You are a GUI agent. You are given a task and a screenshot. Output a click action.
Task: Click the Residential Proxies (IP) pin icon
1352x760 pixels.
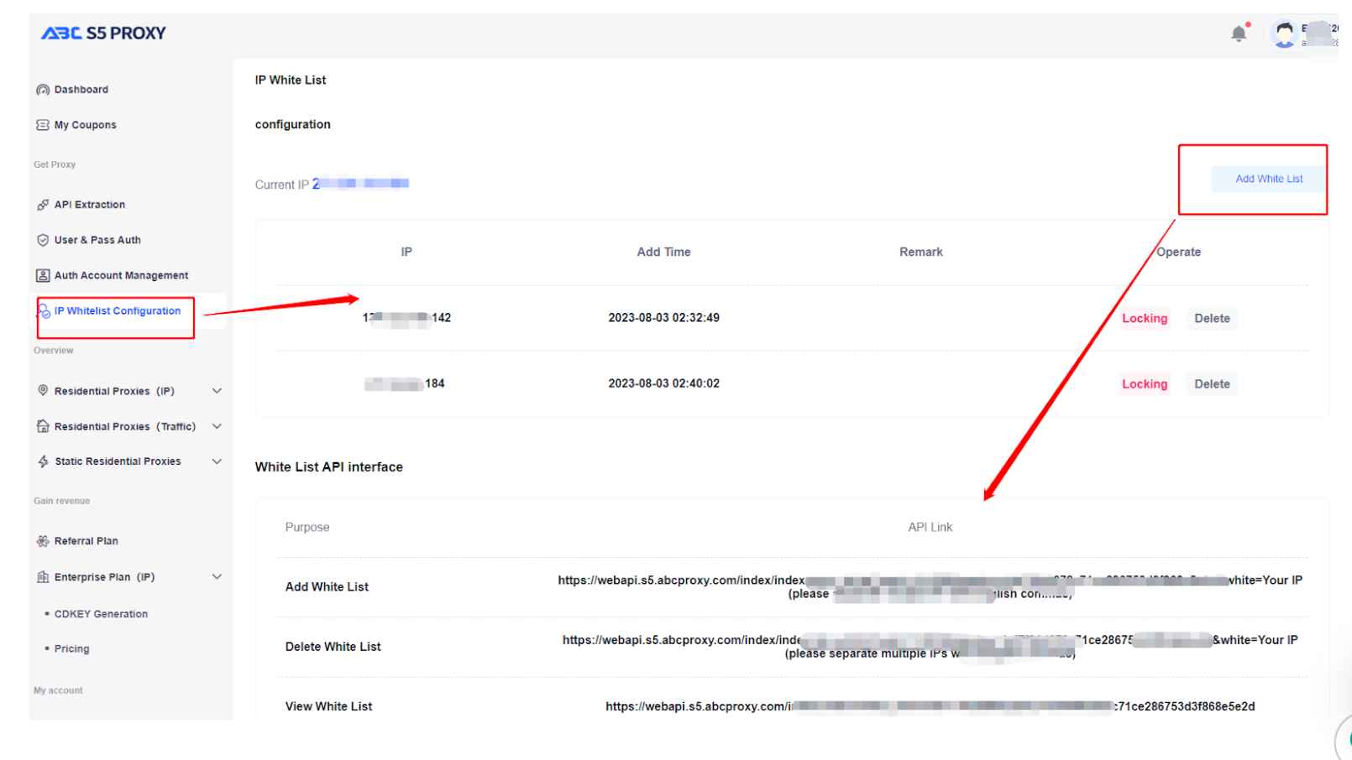(43, 391)
